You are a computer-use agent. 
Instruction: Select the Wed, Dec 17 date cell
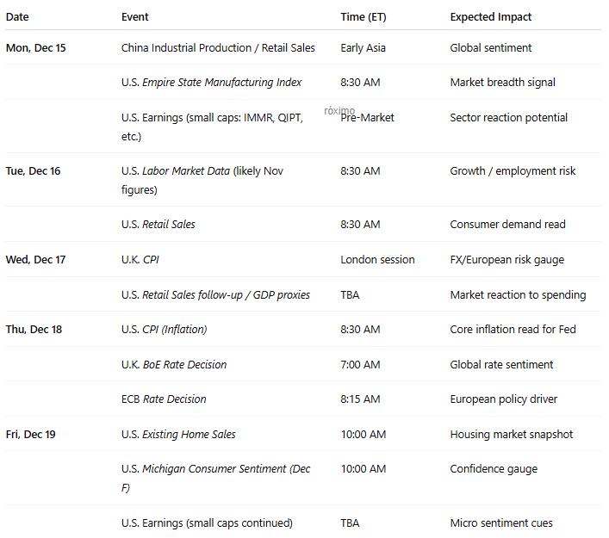(35, 259)
